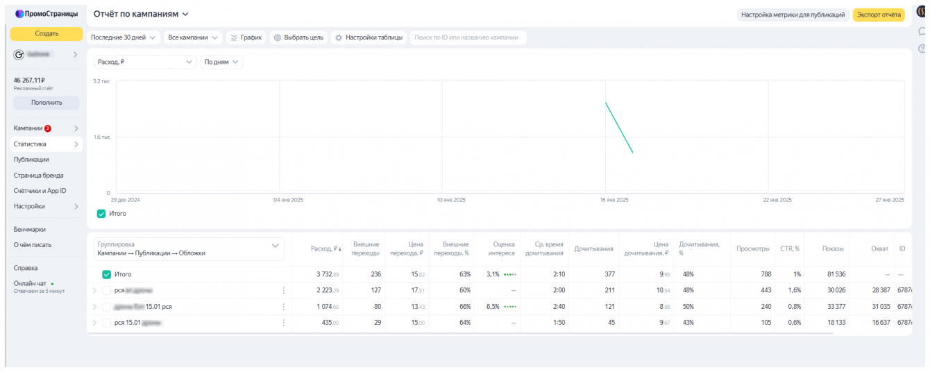Screen dimensions: 930x372
Task: Click the Экспорт отчёта button
Action: tap(879, 14)
